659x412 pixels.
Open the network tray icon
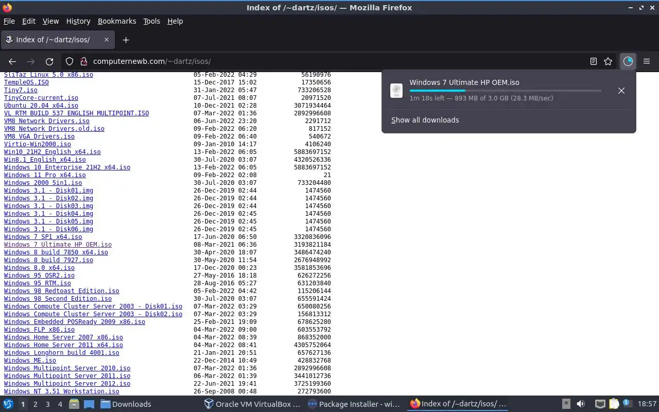coord(600,404)
